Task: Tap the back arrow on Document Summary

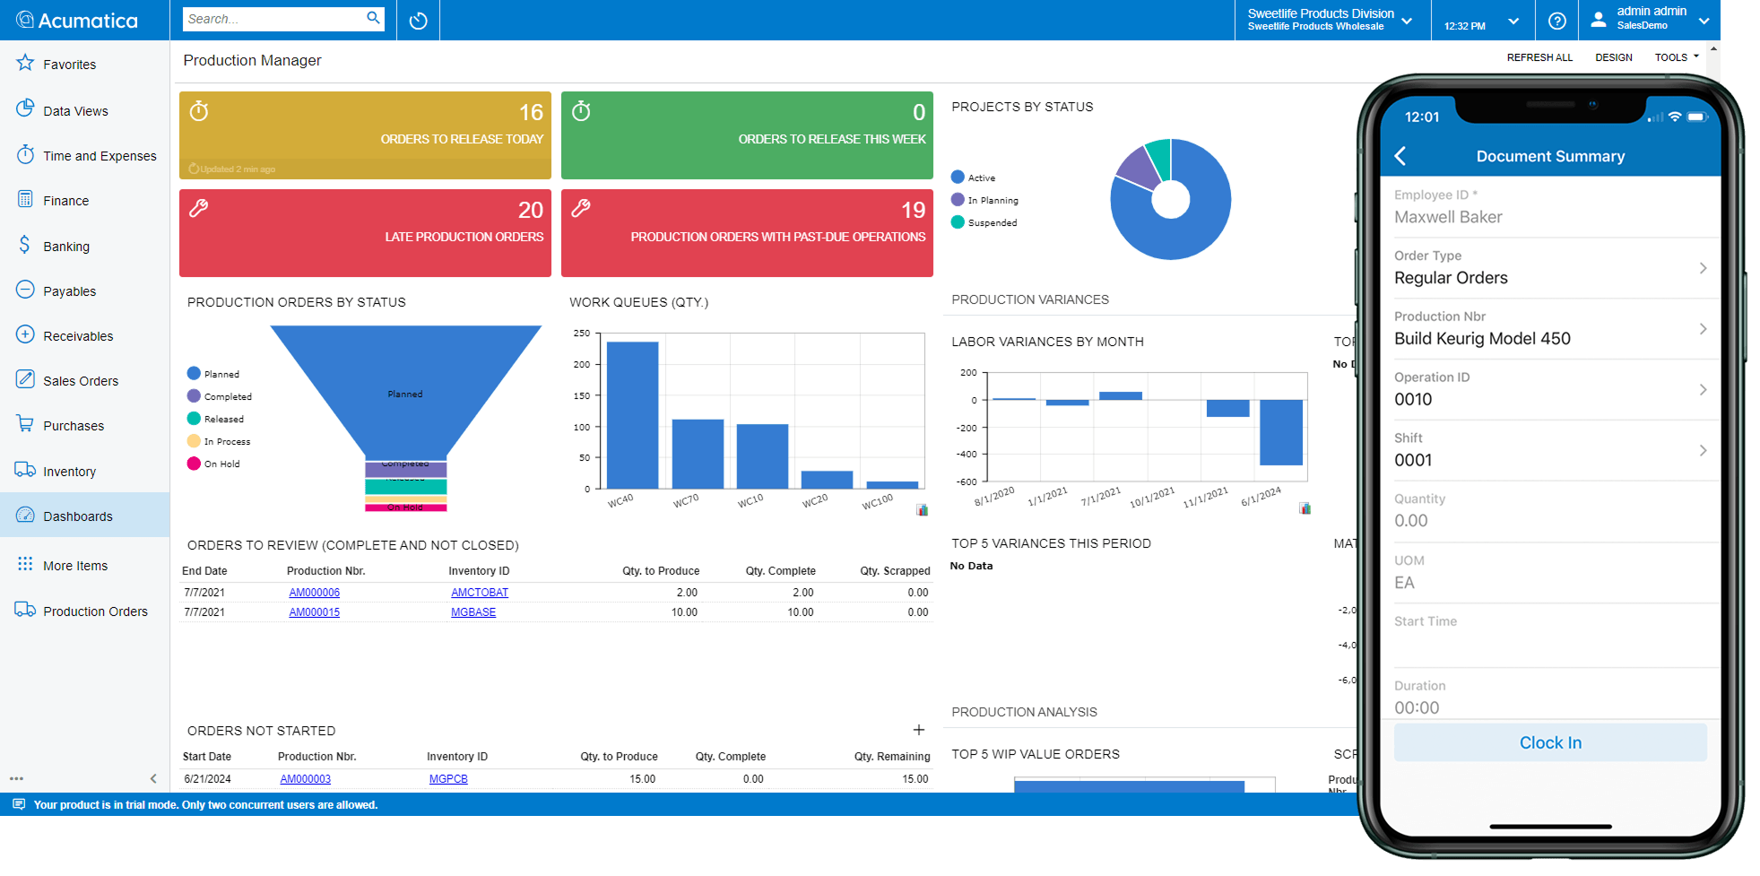Action: tap(1400, 156)
